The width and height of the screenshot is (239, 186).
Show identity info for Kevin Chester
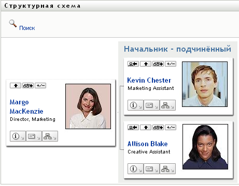pos(135,105)
